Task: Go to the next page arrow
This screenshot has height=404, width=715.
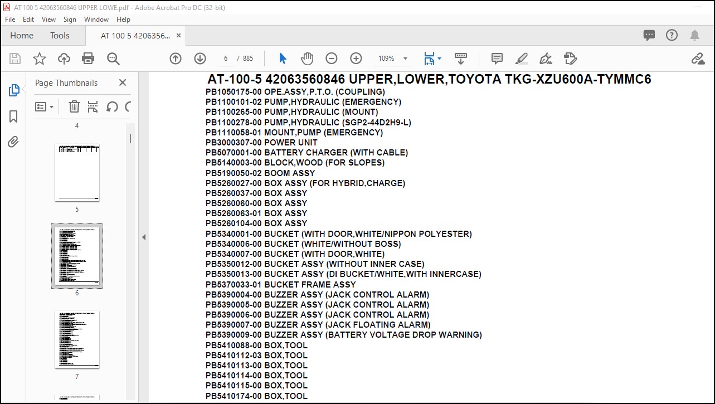Action: [x=200, y=59]
